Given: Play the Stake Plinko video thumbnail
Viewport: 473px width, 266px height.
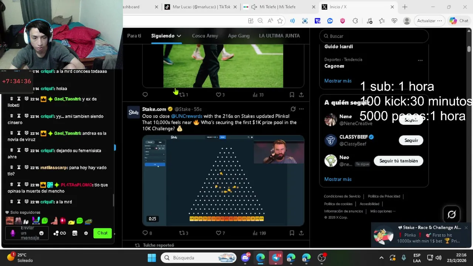Looking at the screenshot, I should point(223,180).
